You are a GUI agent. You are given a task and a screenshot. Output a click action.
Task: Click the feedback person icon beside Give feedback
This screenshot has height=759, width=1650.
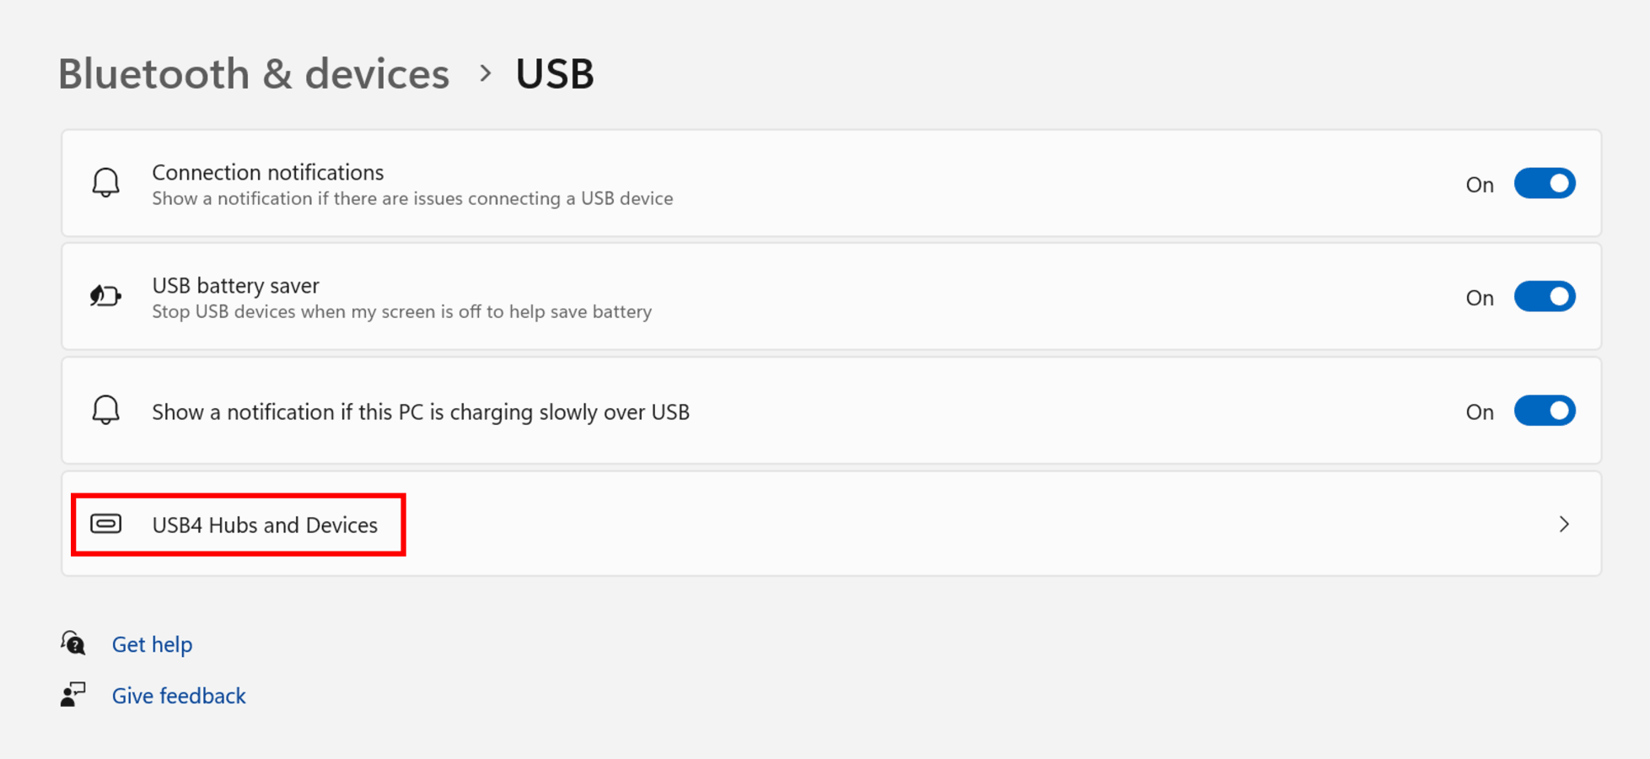tap(73, 694)
